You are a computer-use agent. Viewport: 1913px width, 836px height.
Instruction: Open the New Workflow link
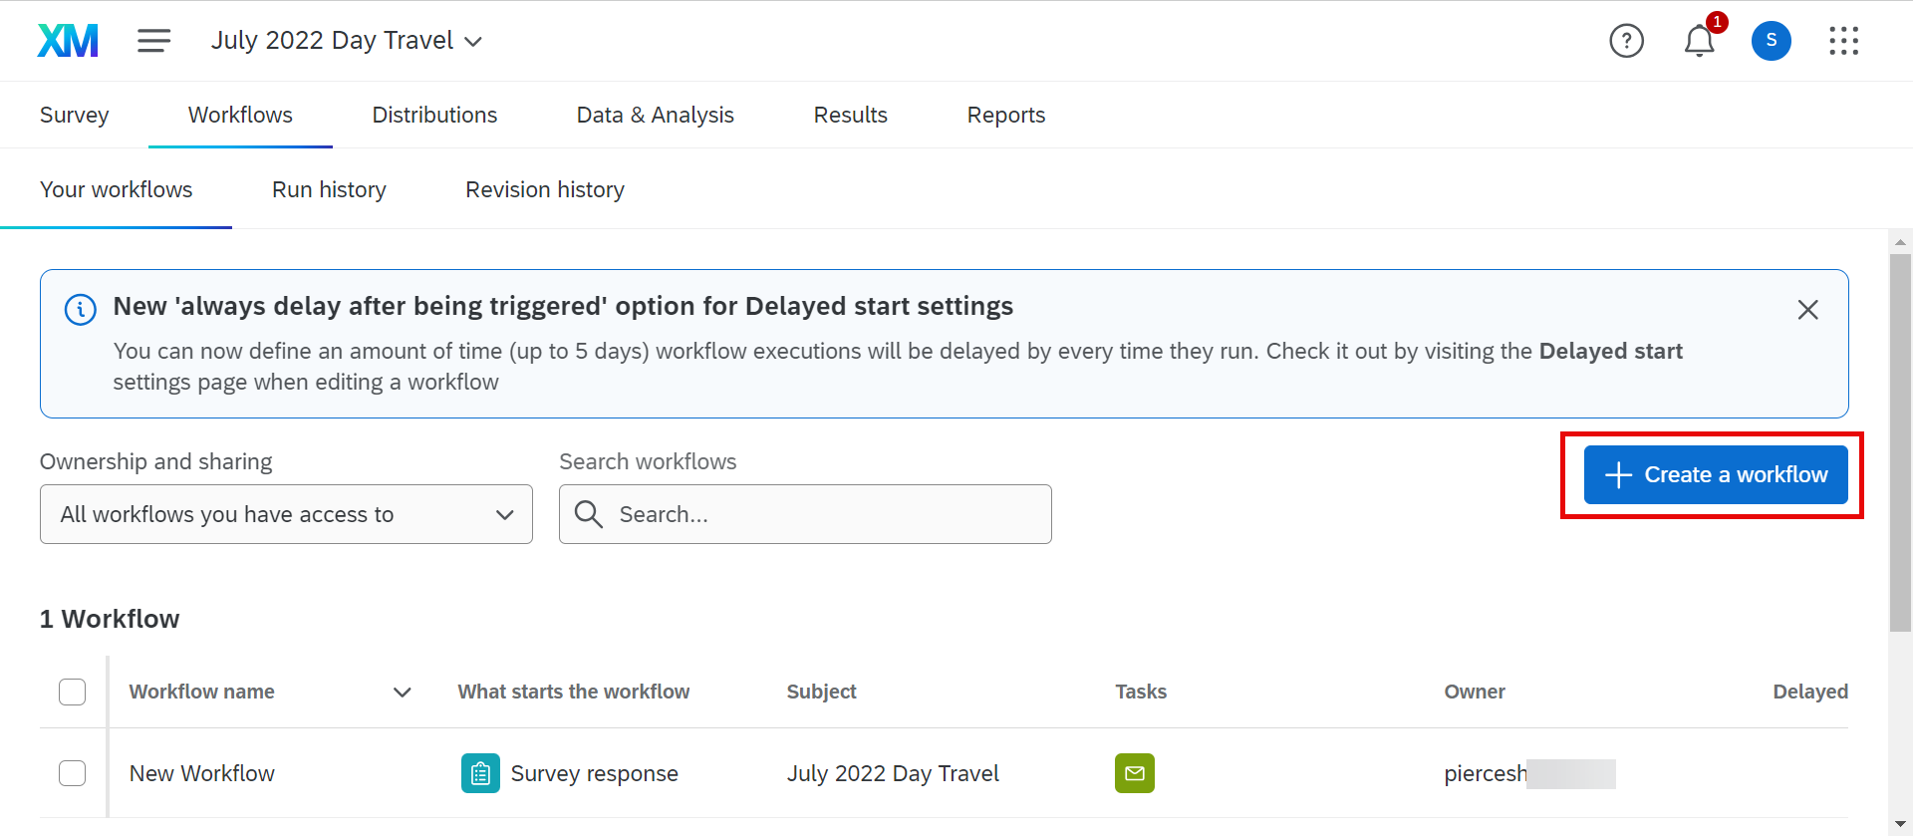(x=202, y=773)
